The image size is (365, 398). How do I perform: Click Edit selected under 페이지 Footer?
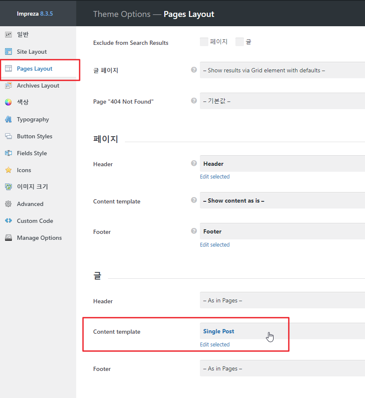(215, 245)
